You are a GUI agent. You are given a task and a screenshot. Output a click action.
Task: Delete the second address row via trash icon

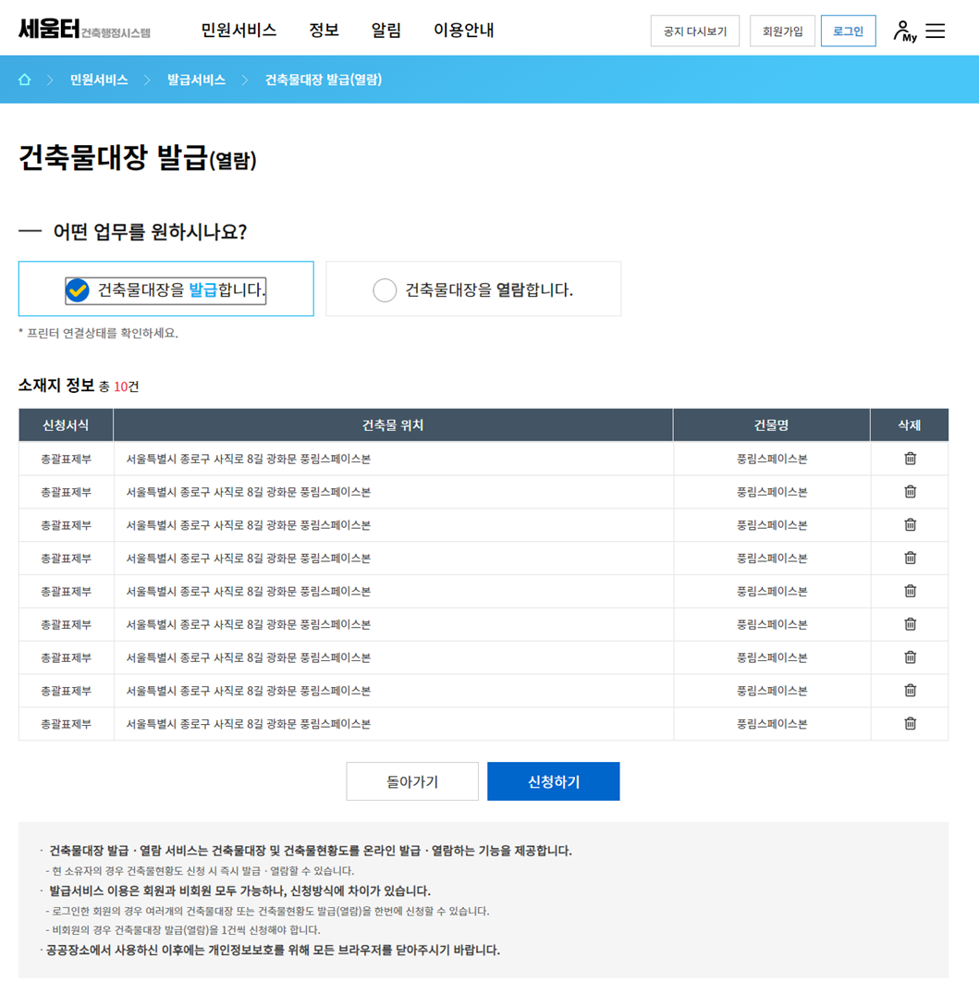coord(910,491)
